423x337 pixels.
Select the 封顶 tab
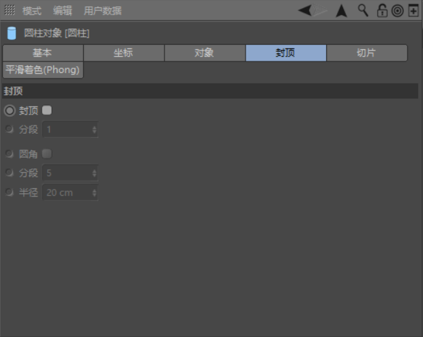pos(286,53)
